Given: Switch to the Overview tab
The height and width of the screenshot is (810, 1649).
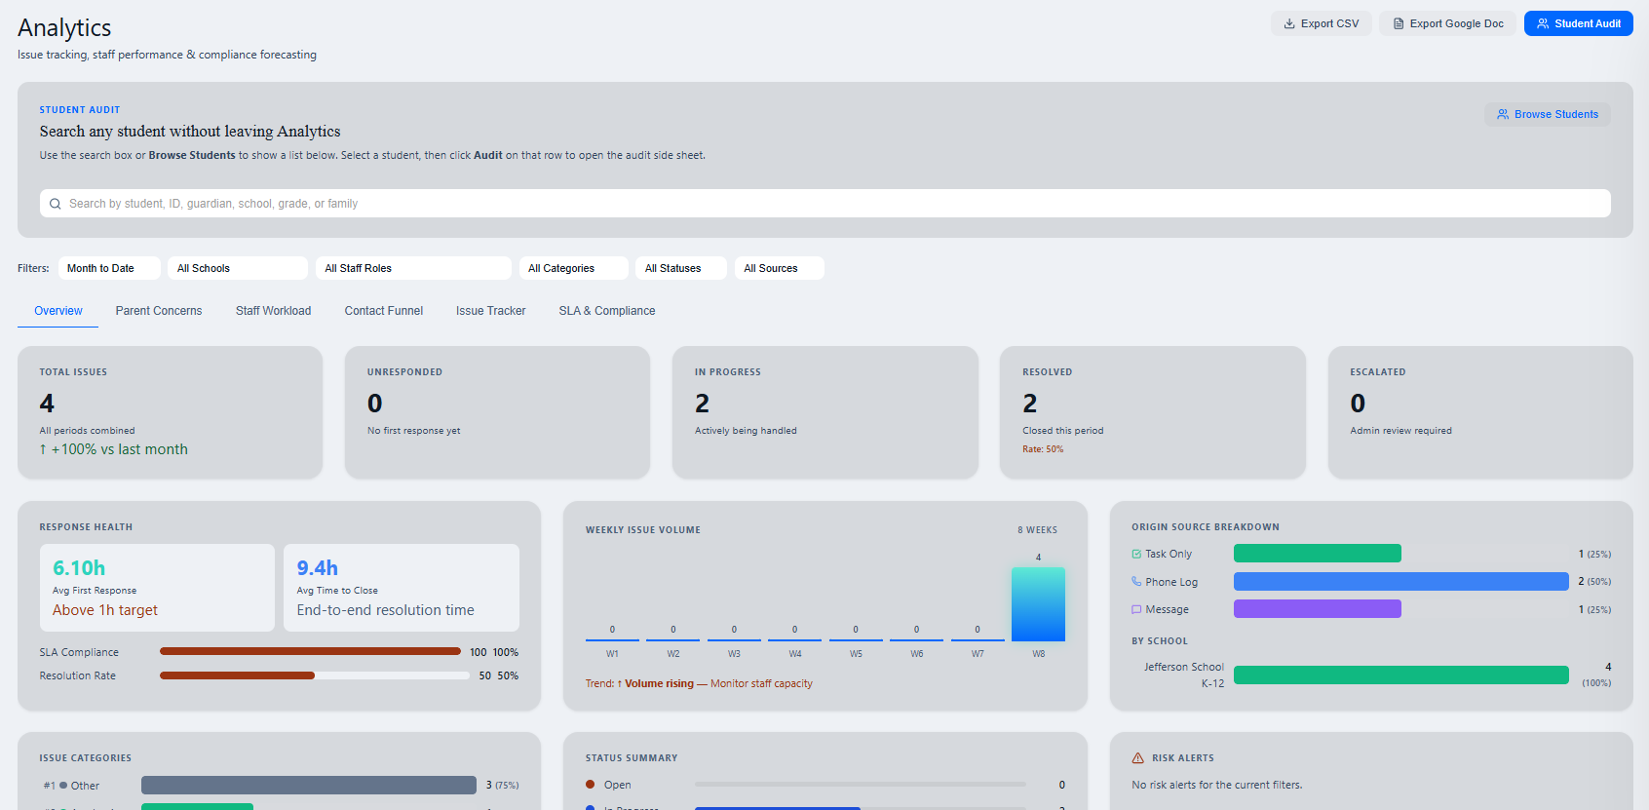Looking at the screenshot, I should pyautogui.click(x=58, y=311).
